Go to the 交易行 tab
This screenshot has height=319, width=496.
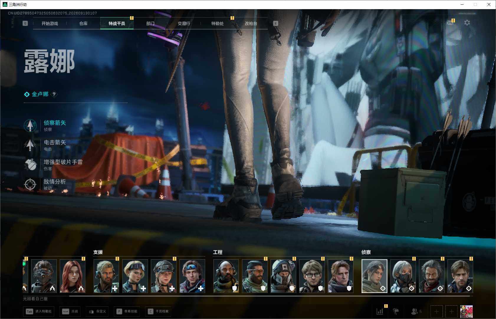tap(184, 24)
